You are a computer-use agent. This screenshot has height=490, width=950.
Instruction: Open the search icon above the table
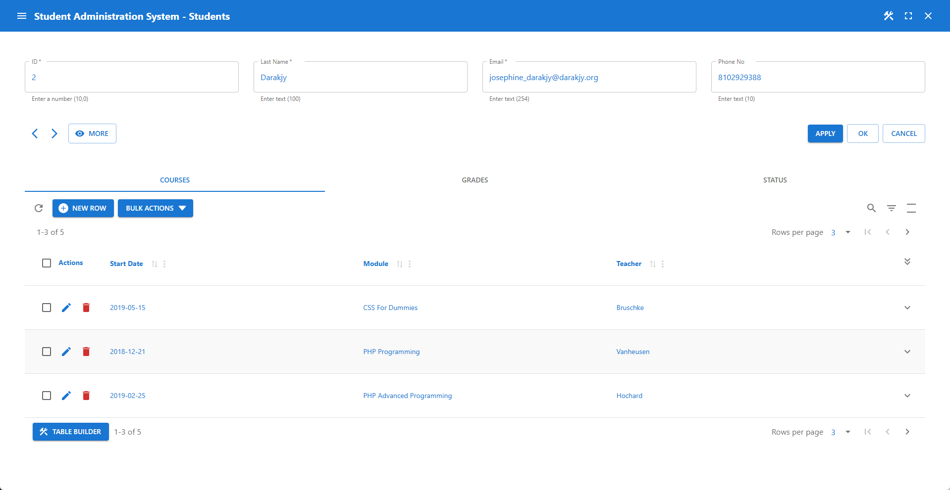[x=871, y=208]
